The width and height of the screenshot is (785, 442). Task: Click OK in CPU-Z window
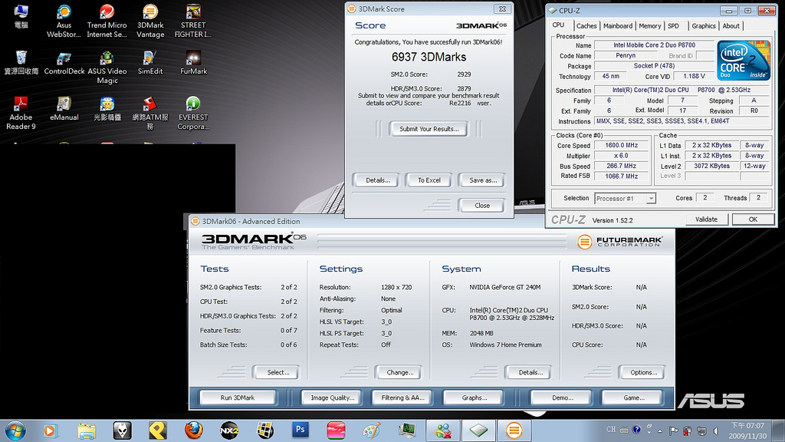[x=753, y=219]
